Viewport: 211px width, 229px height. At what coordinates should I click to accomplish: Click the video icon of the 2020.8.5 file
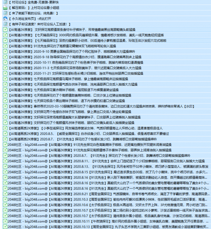point(5,134)
